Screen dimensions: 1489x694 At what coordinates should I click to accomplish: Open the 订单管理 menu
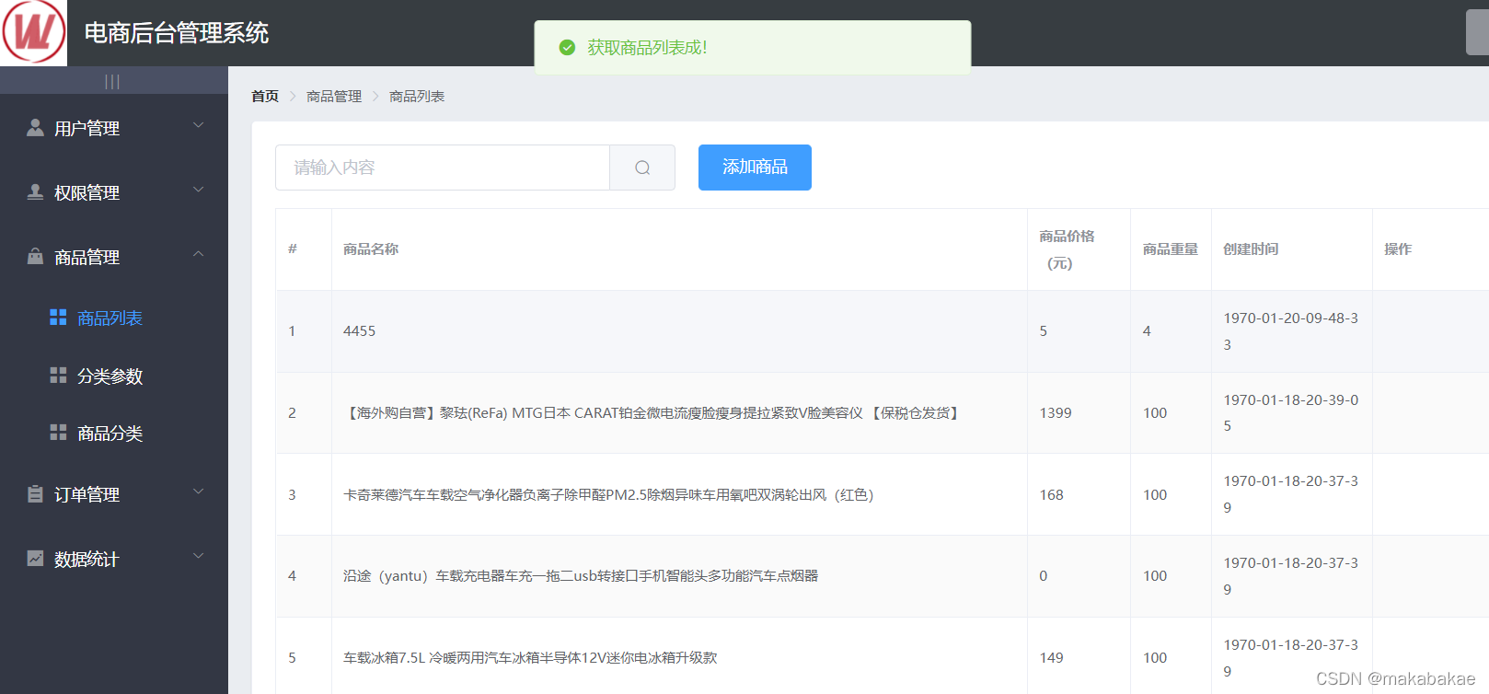pos(114,494)
